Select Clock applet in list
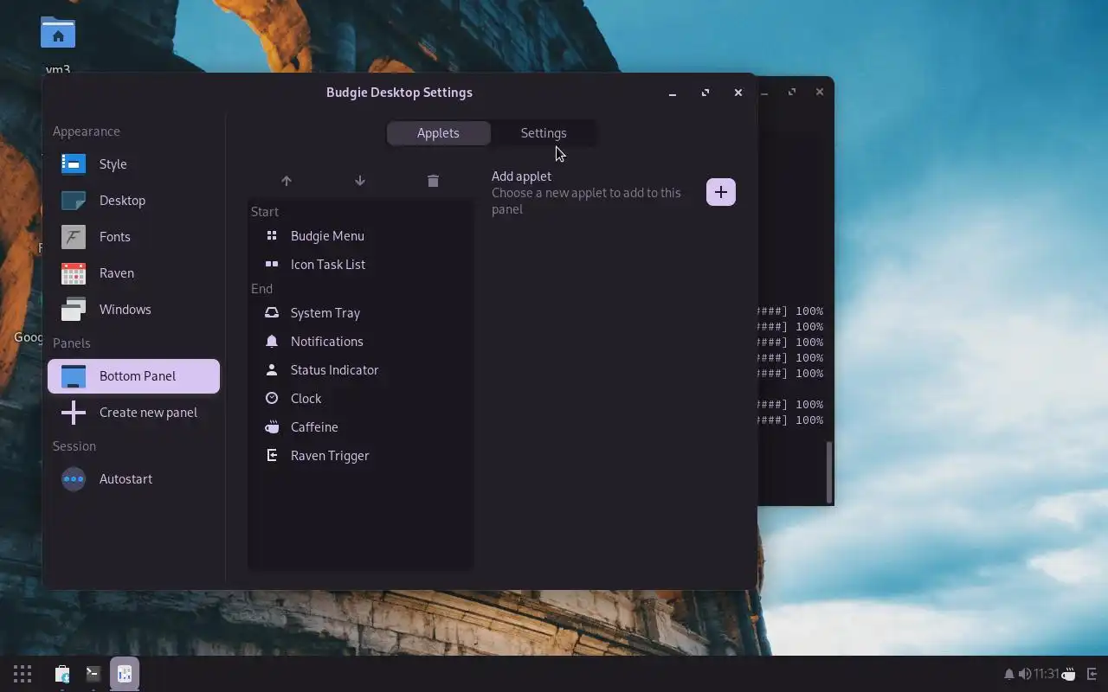 [x=360, y=399]
